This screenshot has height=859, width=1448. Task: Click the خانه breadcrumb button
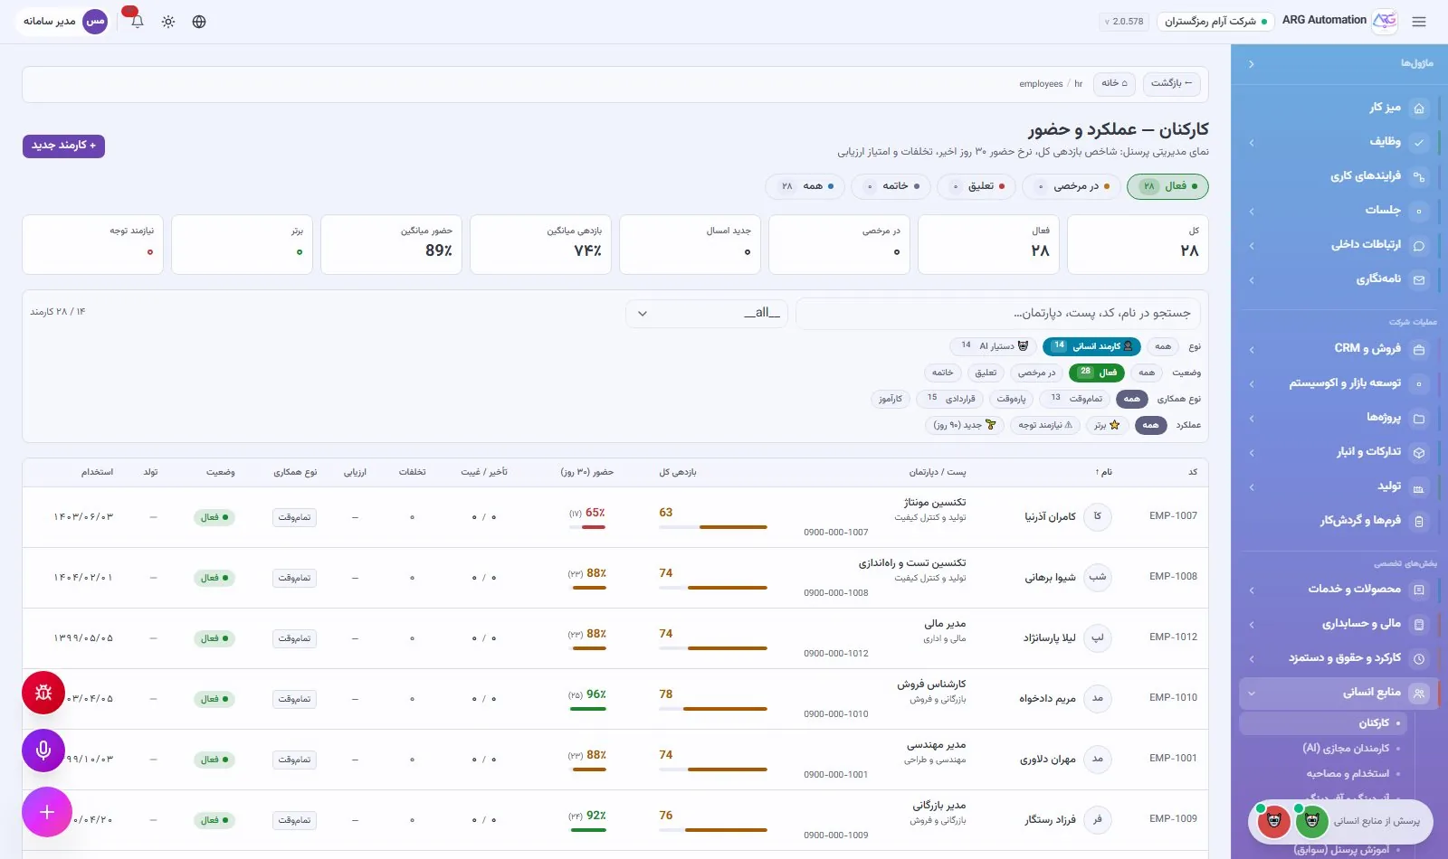tap(1114, 83)
